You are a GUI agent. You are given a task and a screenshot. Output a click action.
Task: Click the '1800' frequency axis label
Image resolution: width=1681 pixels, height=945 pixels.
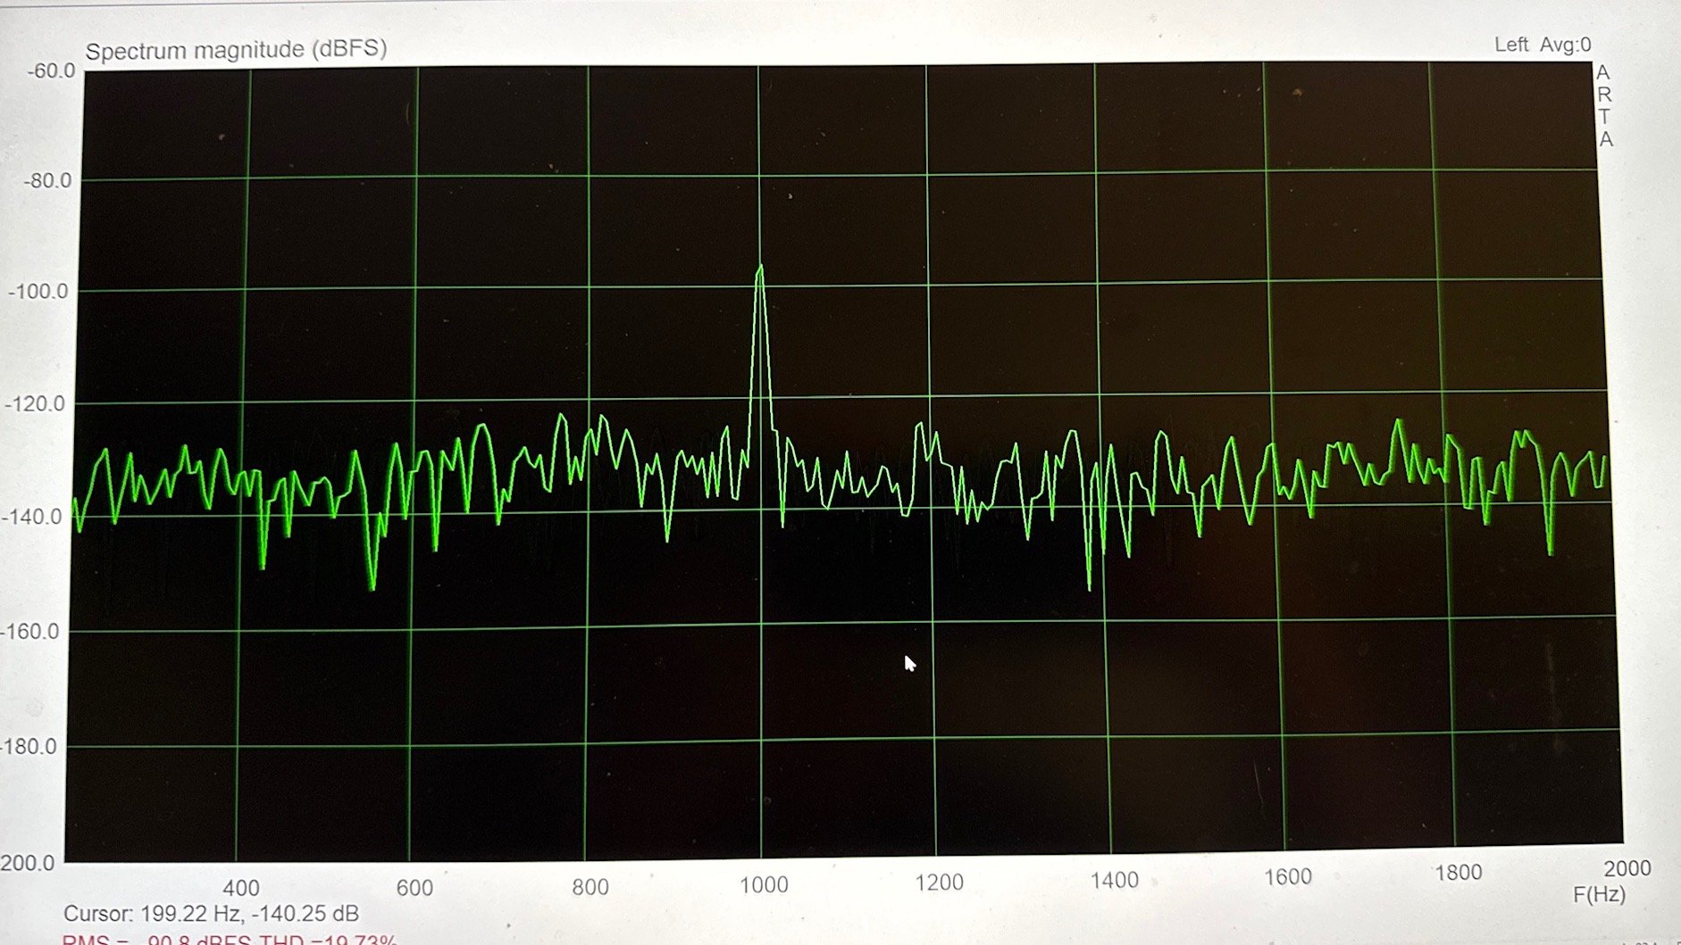pos(1459,873)
